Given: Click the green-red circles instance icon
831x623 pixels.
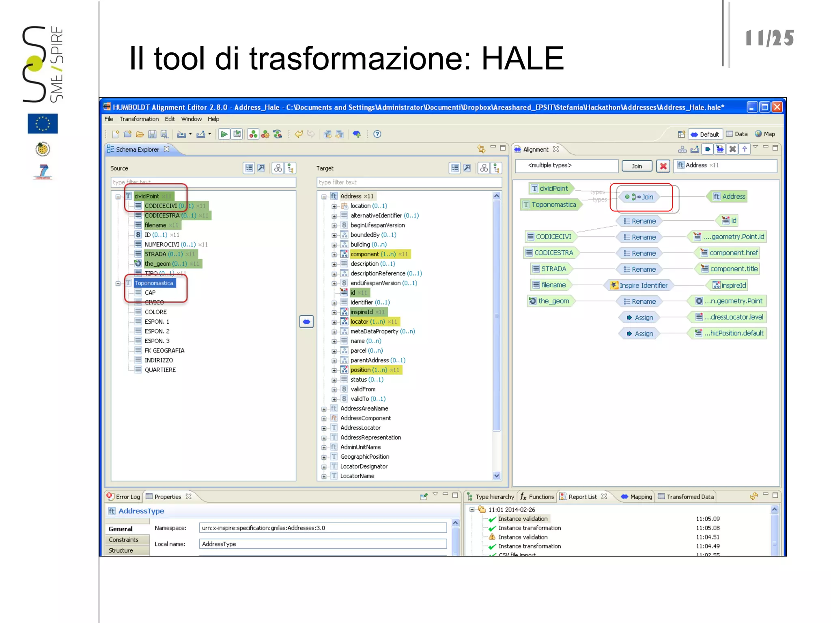Looking at the screenshot, I should coord(253,134).
